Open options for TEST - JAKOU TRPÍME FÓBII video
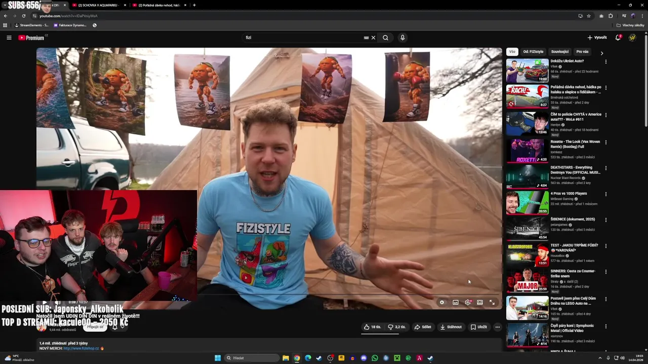 606,246
